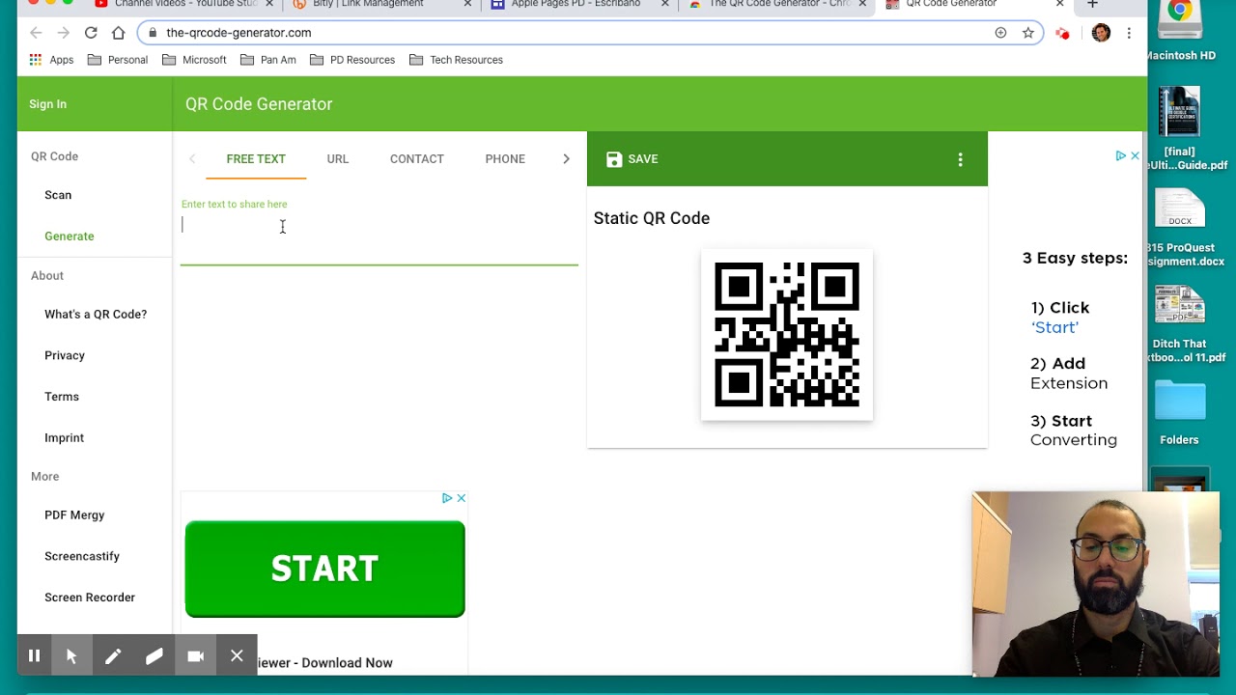The height and width of the screenshot is (695, 1236).
Task: Open Generate in the sidebar
Action: (70, 236)
